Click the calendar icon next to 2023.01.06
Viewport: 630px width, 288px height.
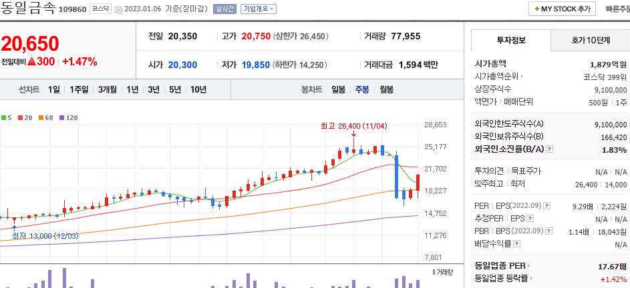[x=118, y=9]
